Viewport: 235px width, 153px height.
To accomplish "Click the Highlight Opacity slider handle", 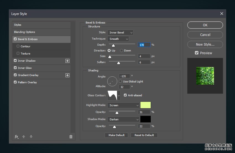I will click(x=117, y=113).
